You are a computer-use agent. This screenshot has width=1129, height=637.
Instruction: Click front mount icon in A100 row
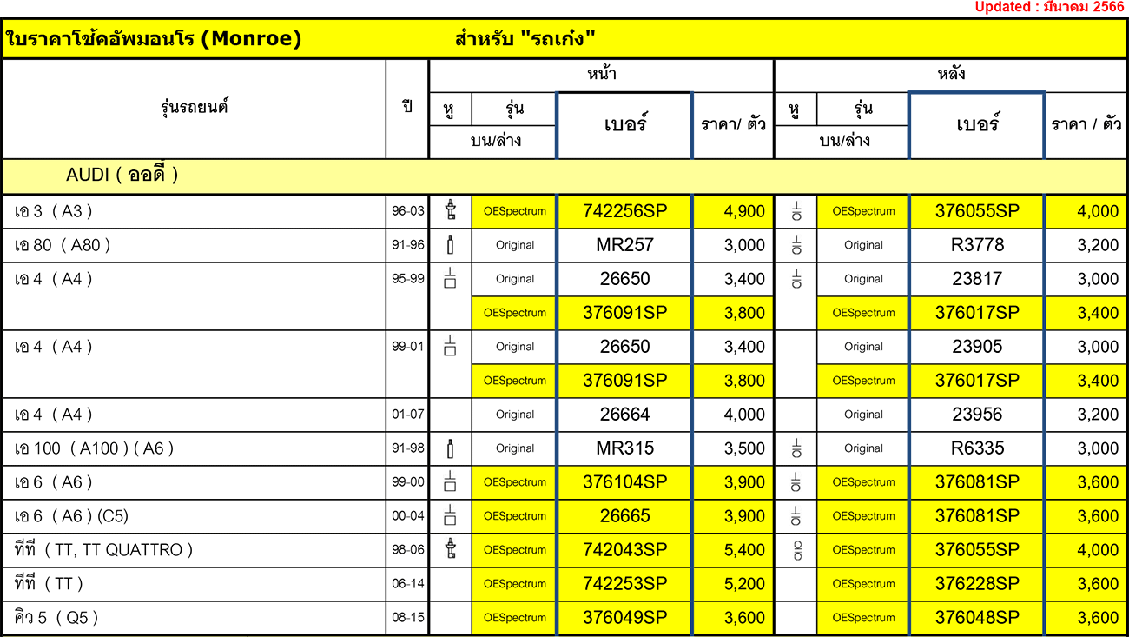[x=450, y=448]
